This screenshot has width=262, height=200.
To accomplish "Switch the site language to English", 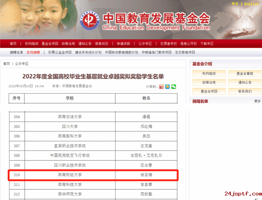I will point(251,4).
